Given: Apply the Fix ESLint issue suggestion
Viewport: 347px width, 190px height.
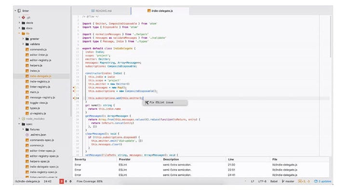Looking at the screenshot, I should [x=165, y=102].
